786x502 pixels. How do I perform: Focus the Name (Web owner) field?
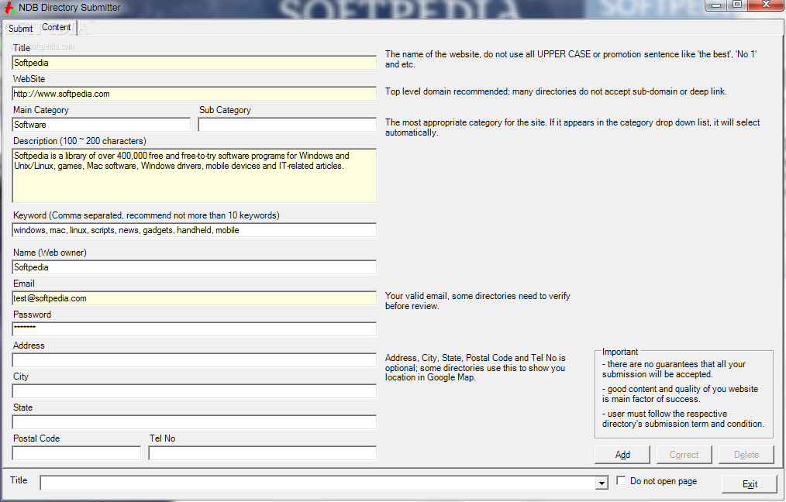click(194, 267)
